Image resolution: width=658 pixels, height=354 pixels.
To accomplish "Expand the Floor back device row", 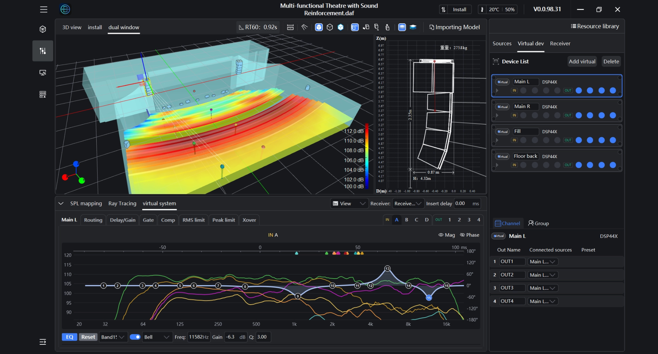I will tap(497, 165).
